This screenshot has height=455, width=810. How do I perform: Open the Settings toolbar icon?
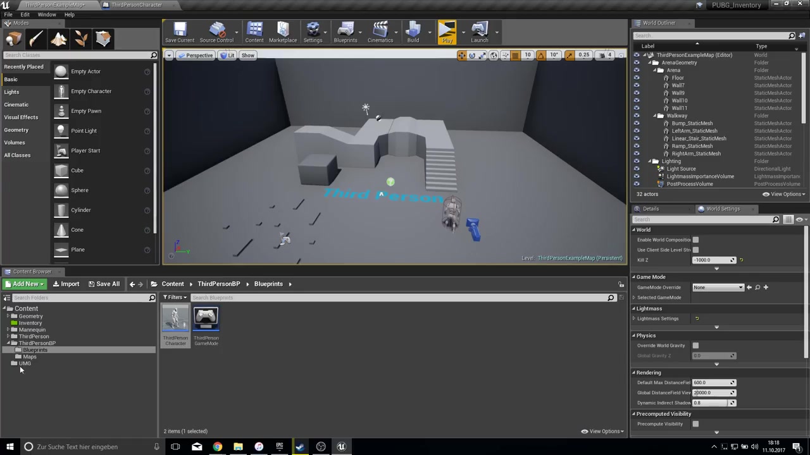pos(313,32)
